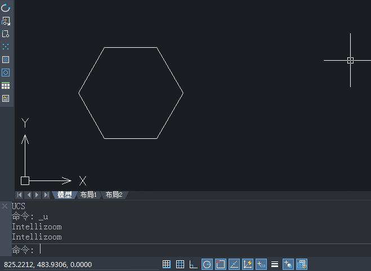Open the 布局1 layout tab
Viewport: 371px width, 271px height.
88,195
